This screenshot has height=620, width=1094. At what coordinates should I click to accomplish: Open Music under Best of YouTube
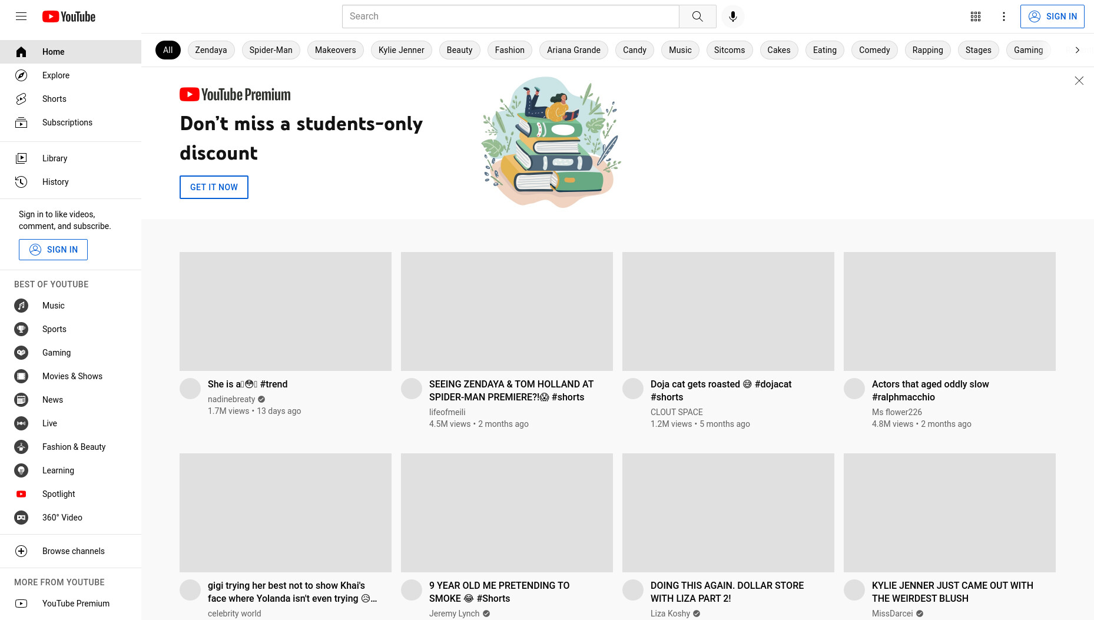[71, 306]
